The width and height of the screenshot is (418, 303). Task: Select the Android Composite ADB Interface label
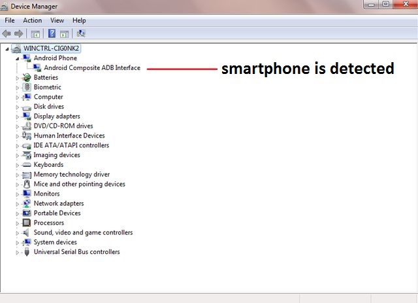(92, 68)
